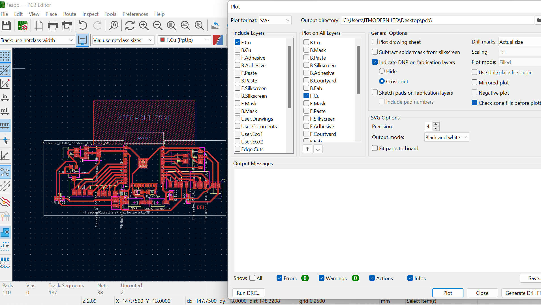Decrease SVG precision stepper down
541x305 pixels.
click(436, 128)
